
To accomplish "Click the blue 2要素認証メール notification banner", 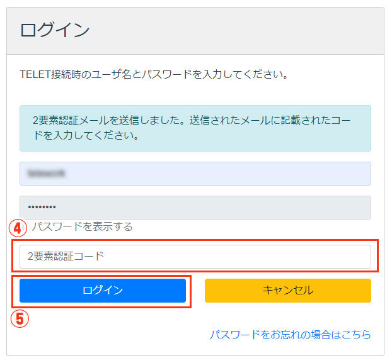I will (195, 128).
